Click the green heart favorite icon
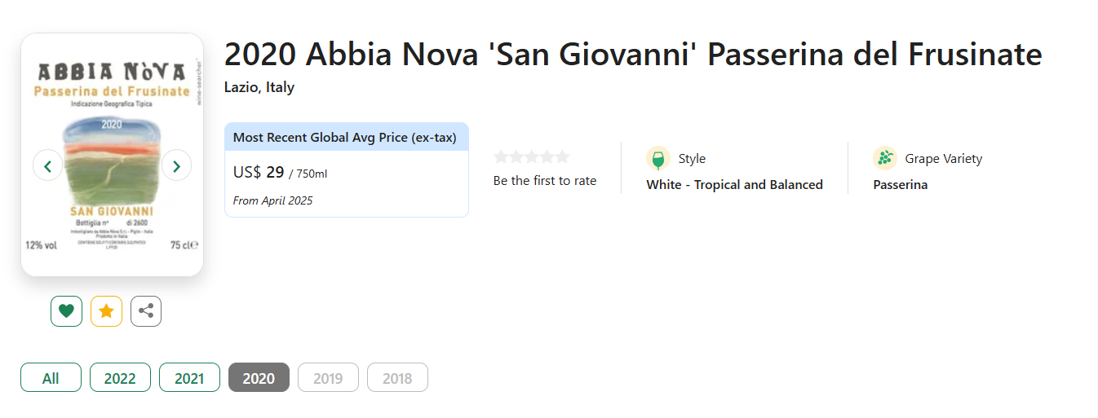Image resolution: width=1098 pixels, height=418 pixels. pyautogui.click(x=66, y=311)
